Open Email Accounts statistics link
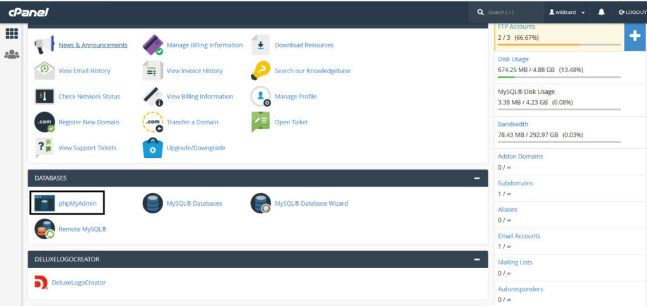This screenshot has width=647, height=306. (x=519, y=236)
